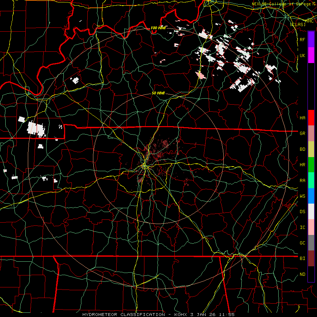
Task: Click the GC gray legend swatch
Action: (x=311, y=243)
